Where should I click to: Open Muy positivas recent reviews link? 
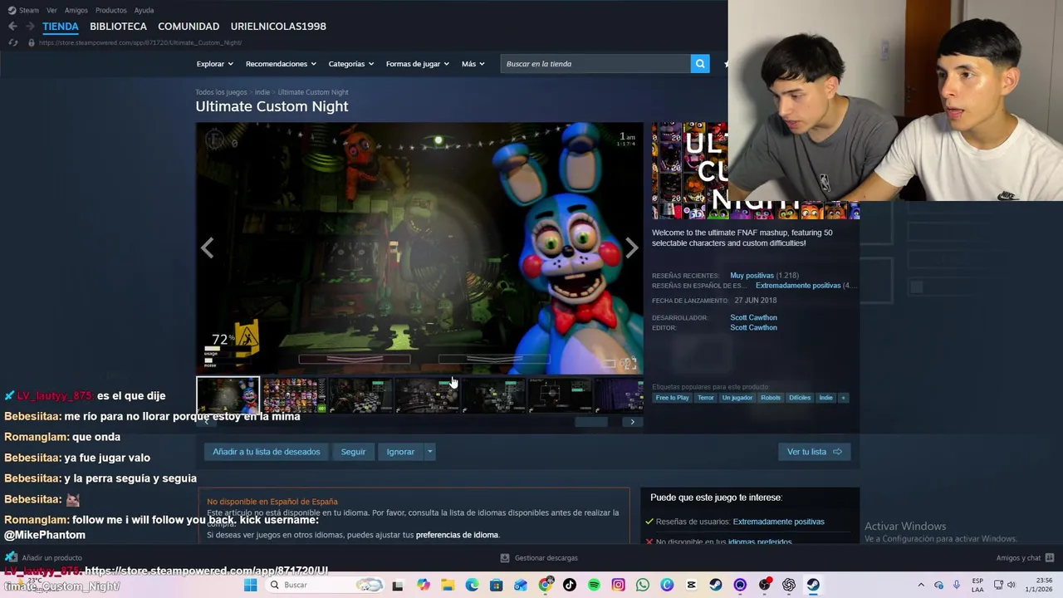752,276
